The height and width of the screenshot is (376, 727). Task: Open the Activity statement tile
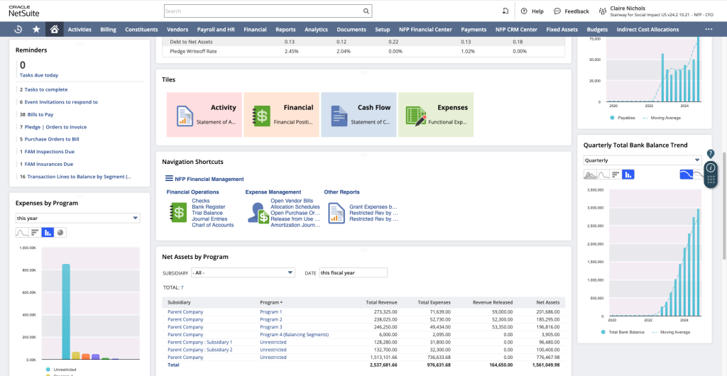[x=204, y=114]
